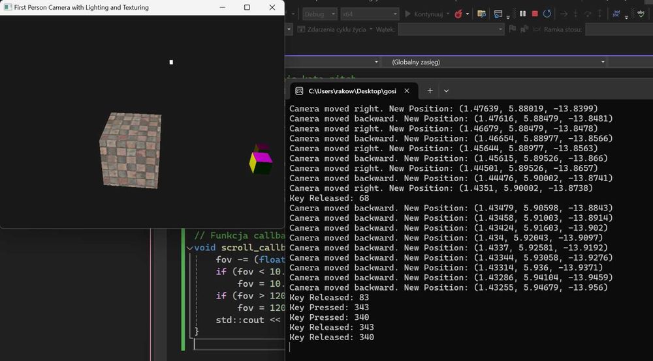Open the Debug configuration dropdown
This screenshot has width=653, height=361.
pos(321,14)
